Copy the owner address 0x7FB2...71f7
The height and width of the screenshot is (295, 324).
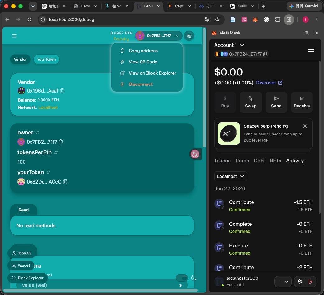[x=61, y=142]
